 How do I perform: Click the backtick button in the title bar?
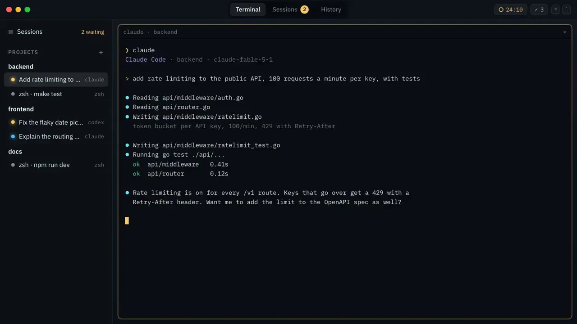[566, 9]
